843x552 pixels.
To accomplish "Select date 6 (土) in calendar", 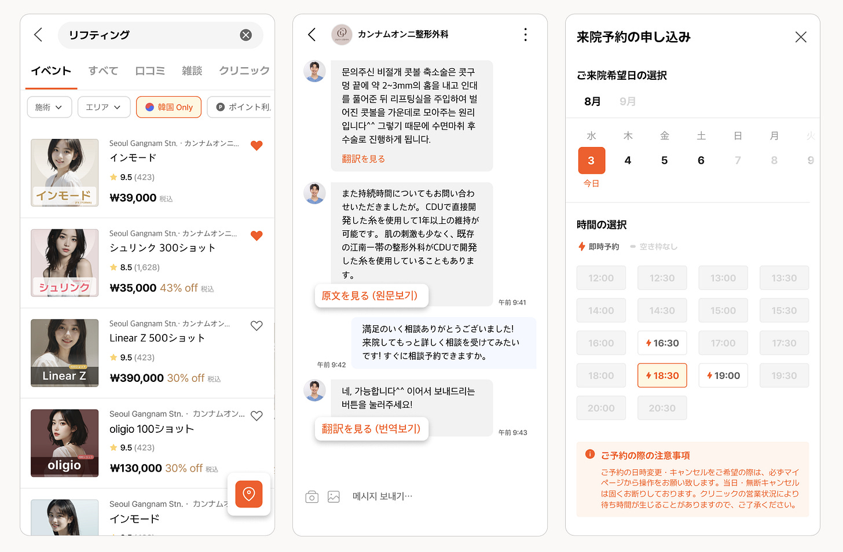I will [x=701, y=160].
